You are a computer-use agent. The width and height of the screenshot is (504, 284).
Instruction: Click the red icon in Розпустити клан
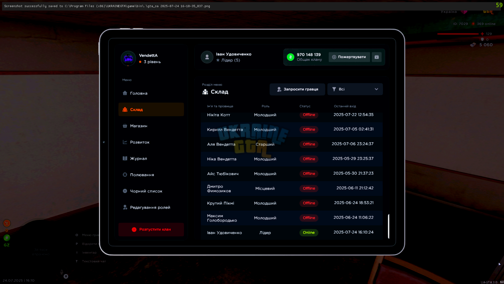tap(134, 230)
